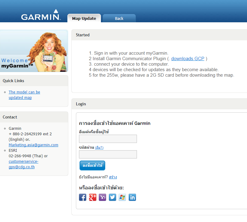Click the 'Contact' heading text
The height and width of the screenshot is (222, 247).
(10, 117)
